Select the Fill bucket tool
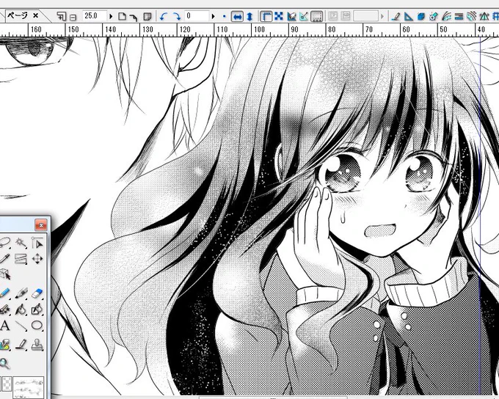This screenshot has width=499, height=399. pyautogui.click(x=21, y=309)
